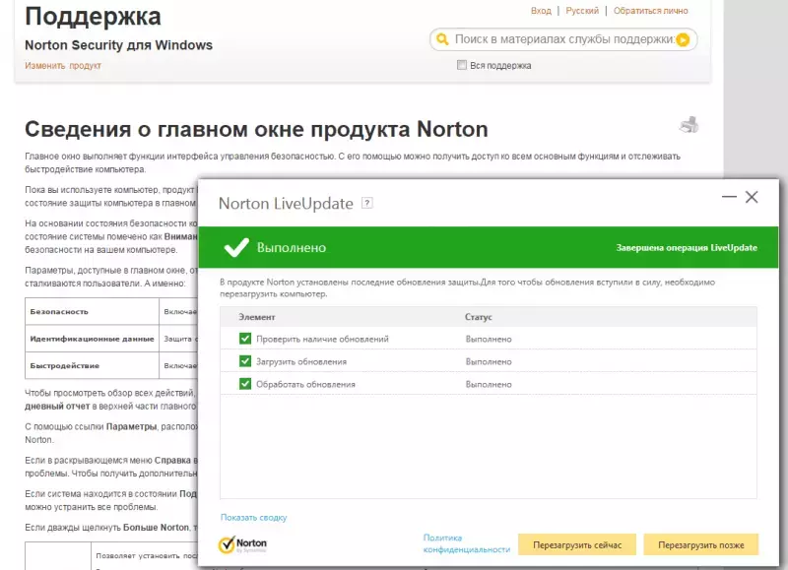Focus the support materials search field
This screenshot has width=788, height=570.
[x=563, y=39]
